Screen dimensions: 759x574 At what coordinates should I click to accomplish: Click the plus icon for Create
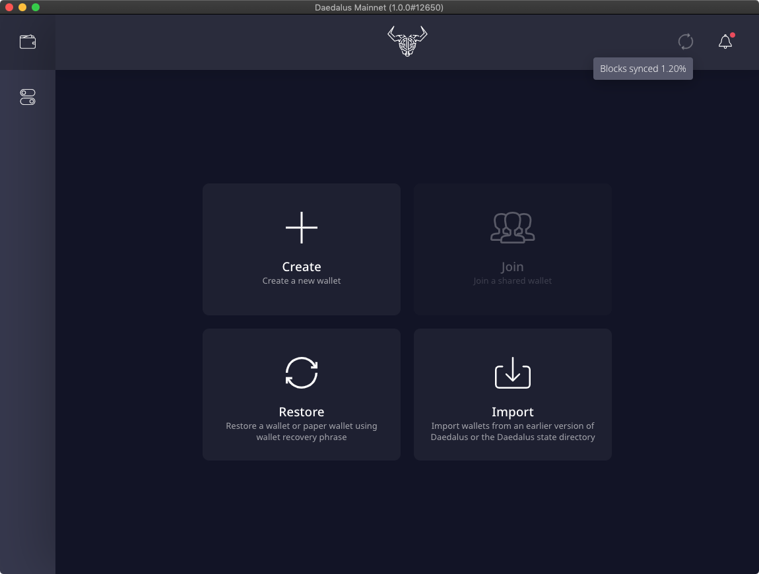click(x=302, y=228)
